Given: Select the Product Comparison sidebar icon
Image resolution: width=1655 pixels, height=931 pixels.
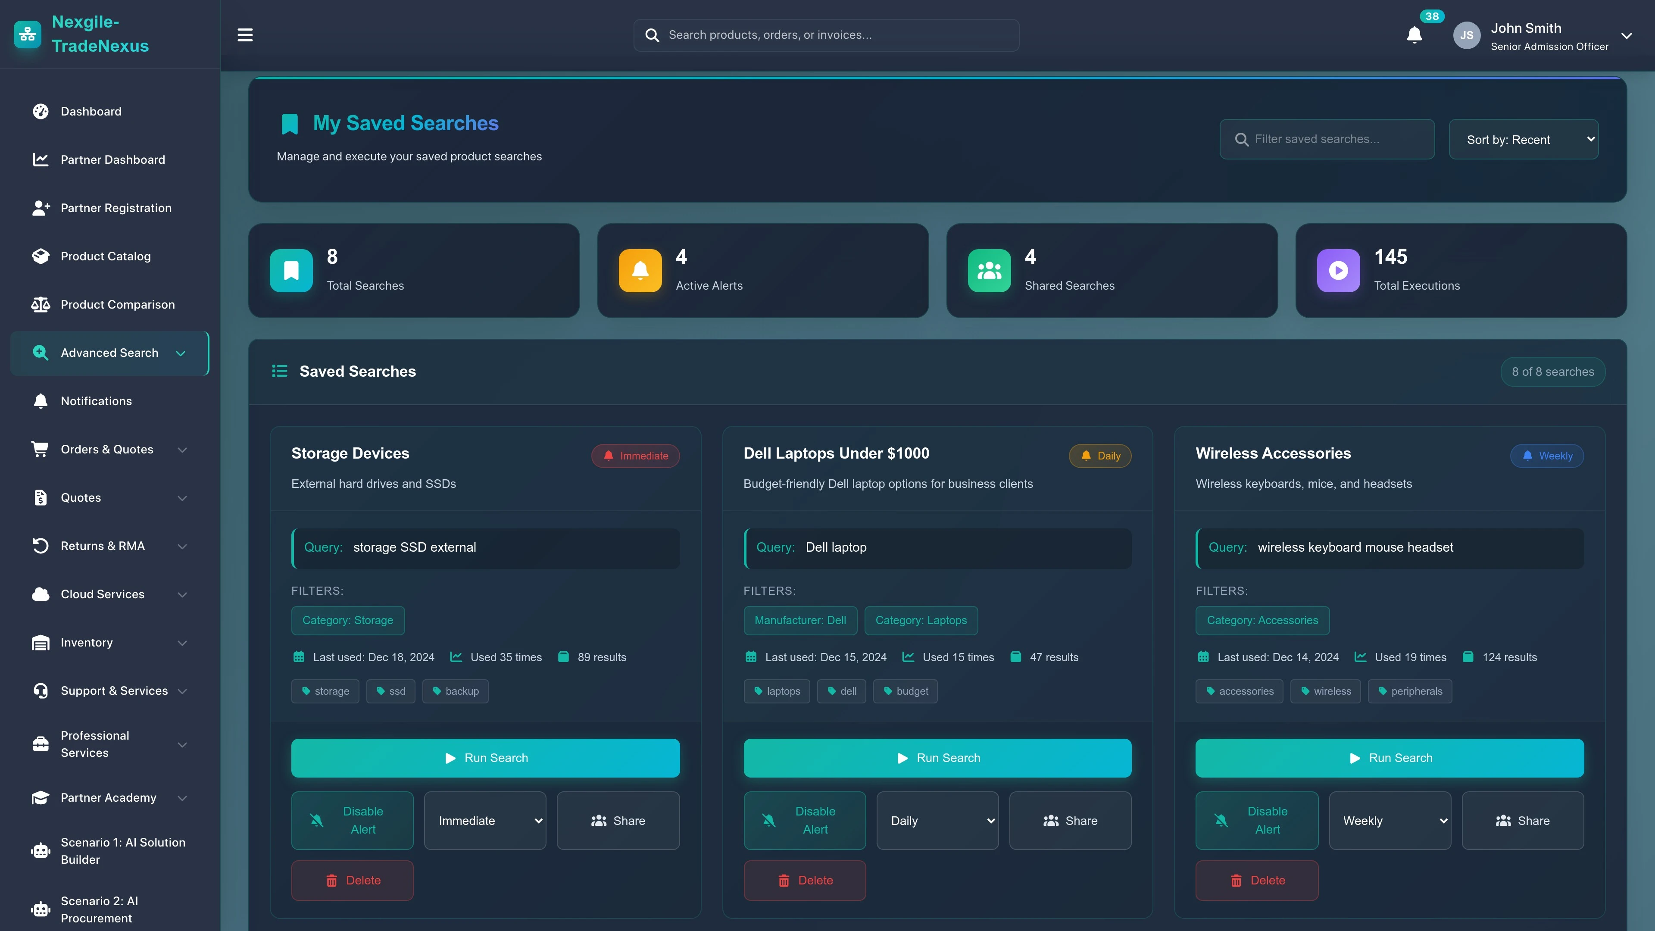Looking at the screenshot, I should pos(41,304).
